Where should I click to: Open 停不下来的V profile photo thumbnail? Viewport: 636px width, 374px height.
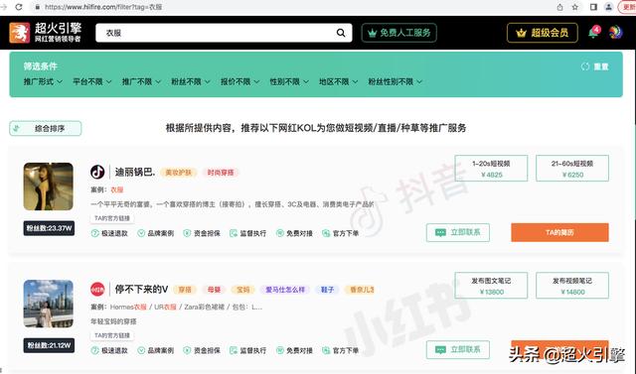coord(49,304)
